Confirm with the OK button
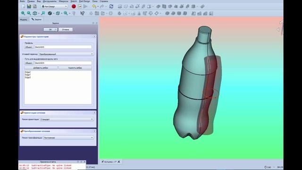 (x=50, y=29)
